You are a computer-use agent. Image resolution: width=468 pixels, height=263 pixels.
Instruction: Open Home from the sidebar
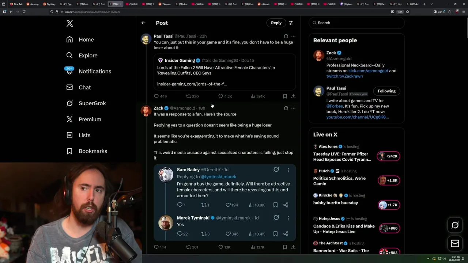click(80, 39)
